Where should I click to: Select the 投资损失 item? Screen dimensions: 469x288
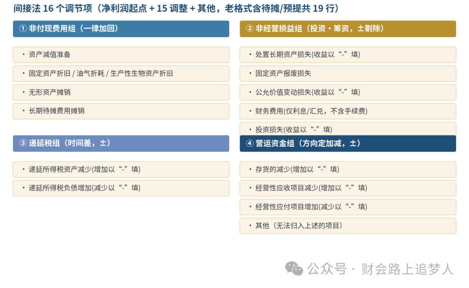pyautogui.click(x=348, y=129)
